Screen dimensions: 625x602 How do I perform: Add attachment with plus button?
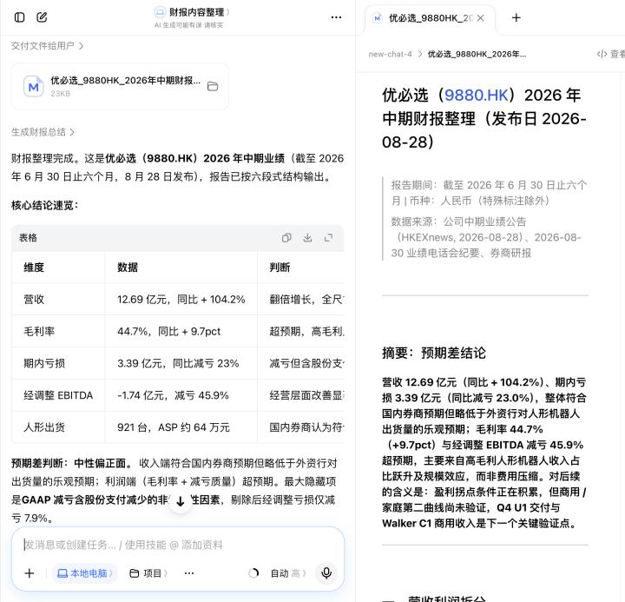coord(30,573)
